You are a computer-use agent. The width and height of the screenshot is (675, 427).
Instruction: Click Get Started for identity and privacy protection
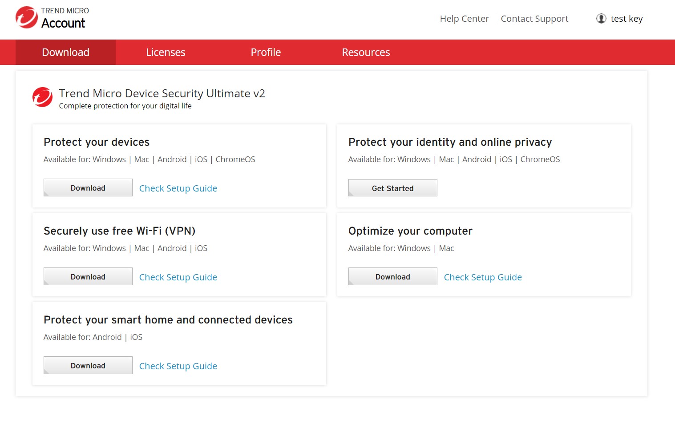click(392, 188)
